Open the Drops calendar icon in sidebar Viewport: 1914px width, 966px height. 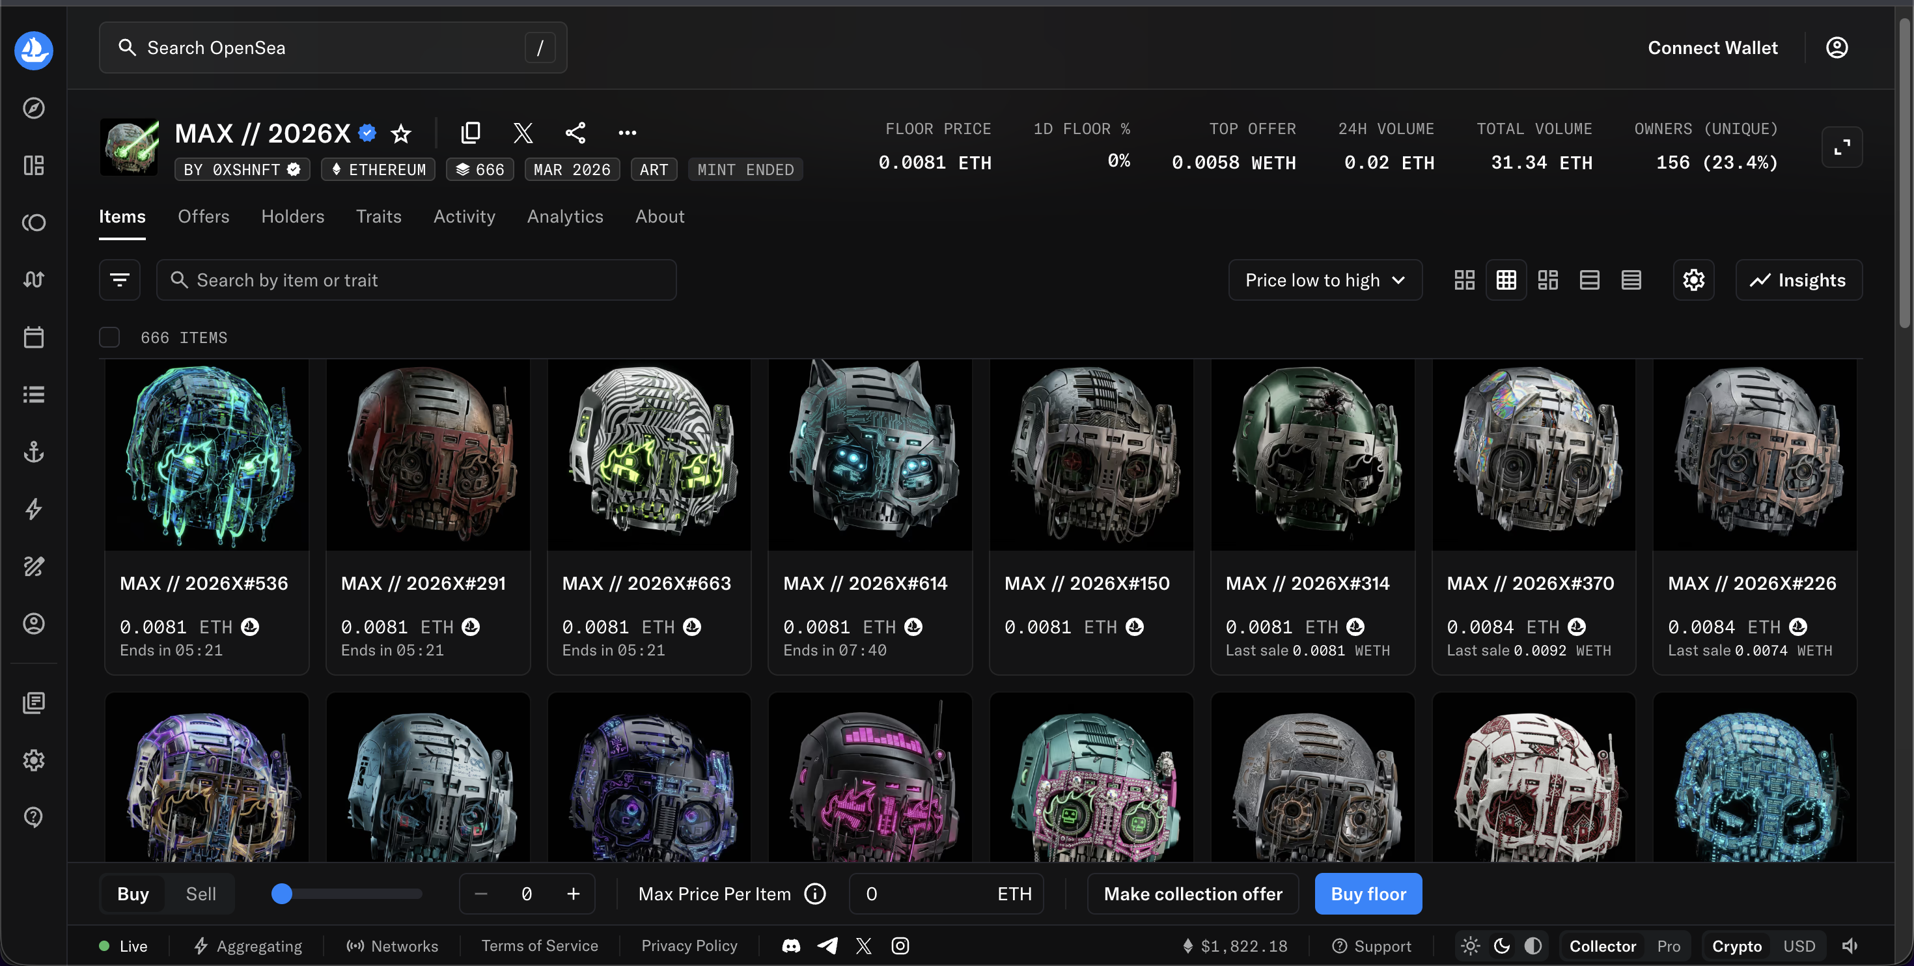[x=33, y=337]
